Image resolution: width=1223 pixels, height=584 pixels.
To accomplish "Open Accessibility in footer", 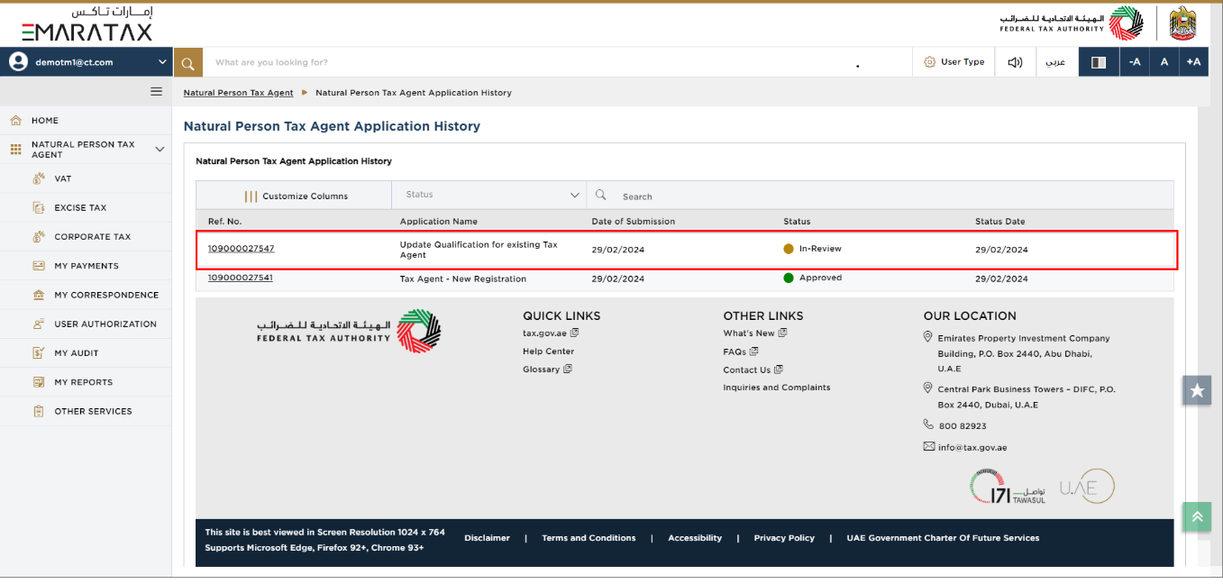I will (x=695, y=538).
